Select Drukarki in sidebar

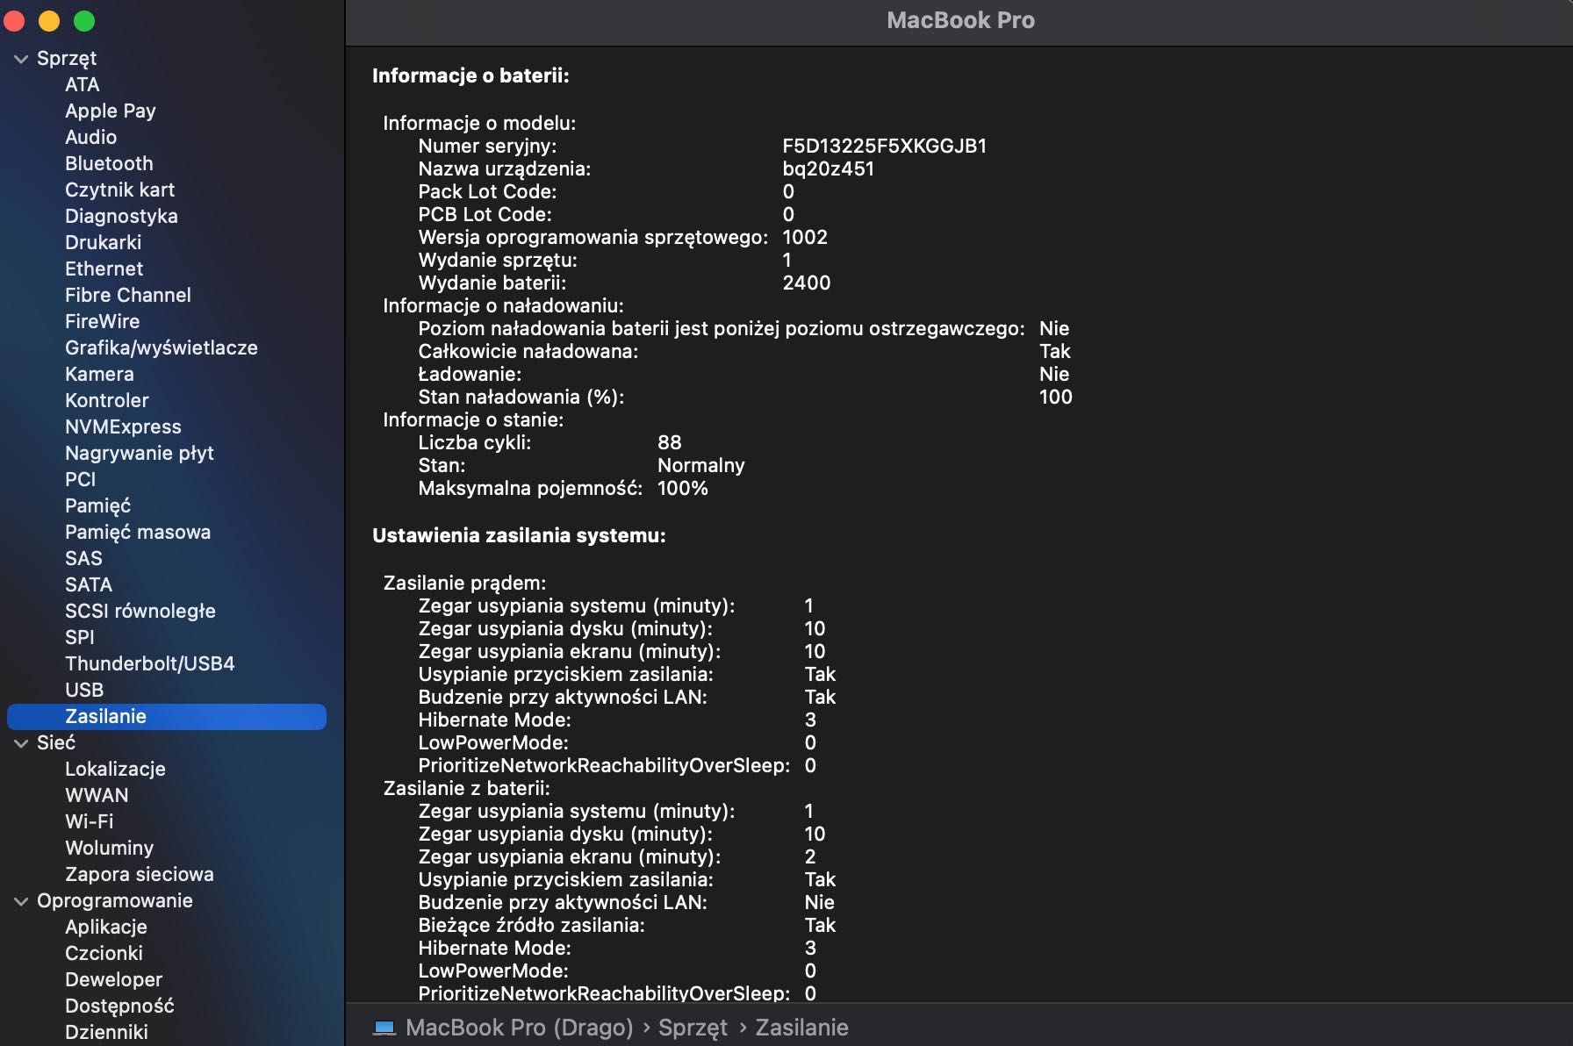[x=103, y=242]
